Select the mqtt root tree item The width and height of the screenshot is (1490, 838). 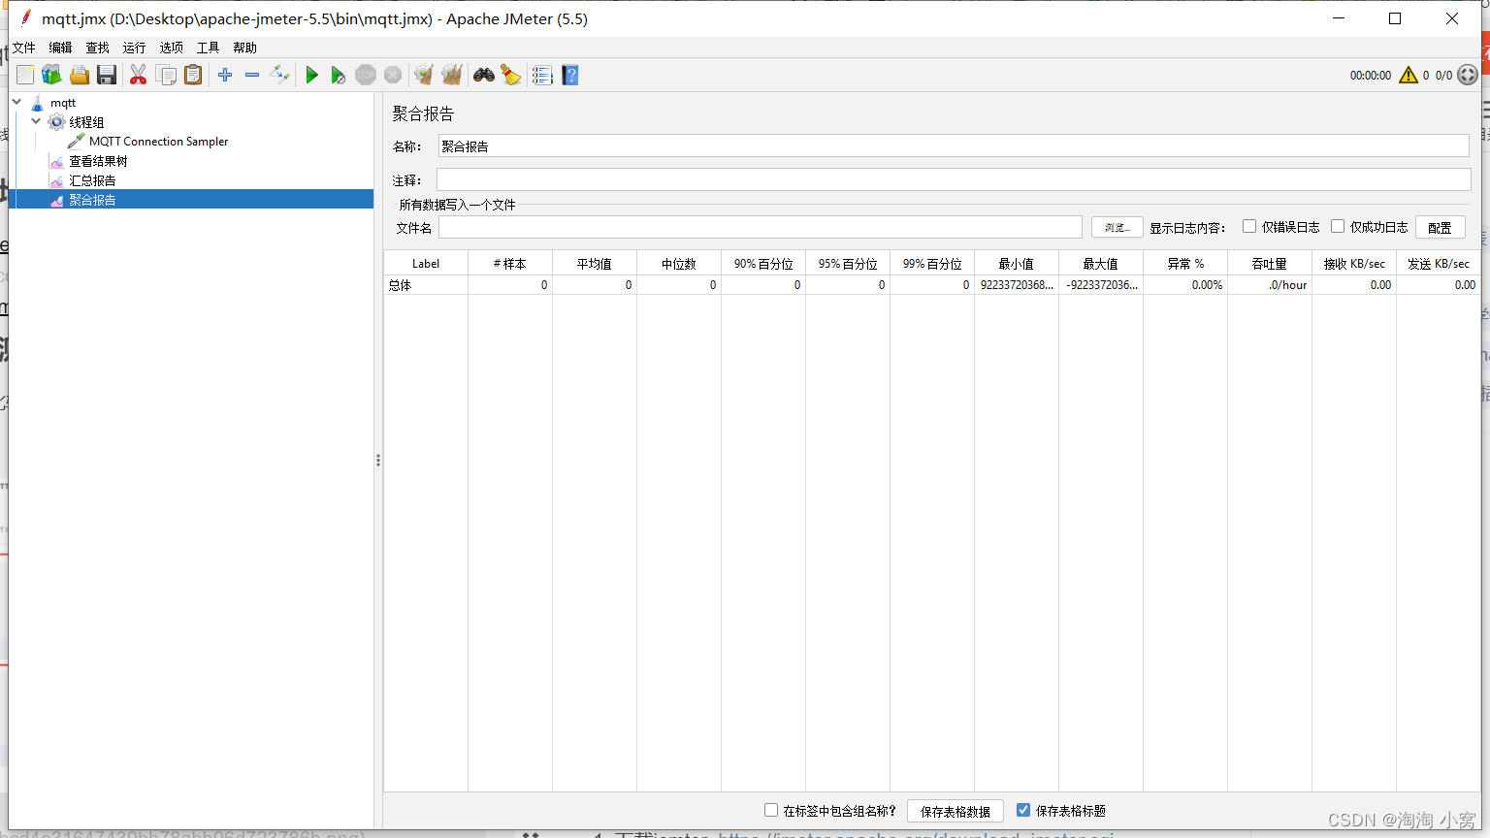[x=63, y=102]
